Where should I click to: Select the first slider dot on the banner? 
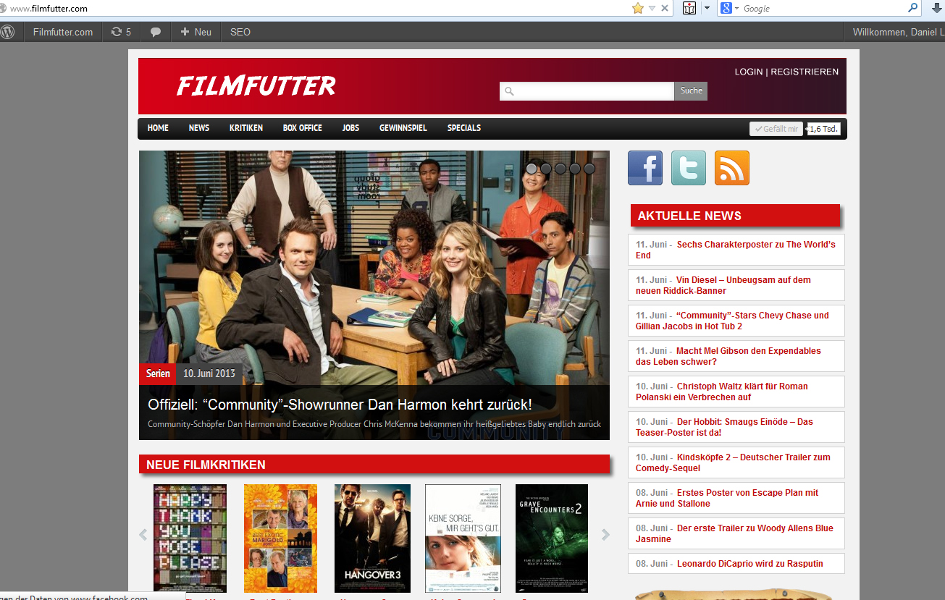coord(532,169)
